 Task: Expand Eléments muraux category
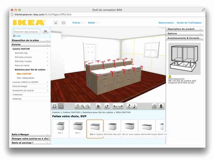pos(31,61)
